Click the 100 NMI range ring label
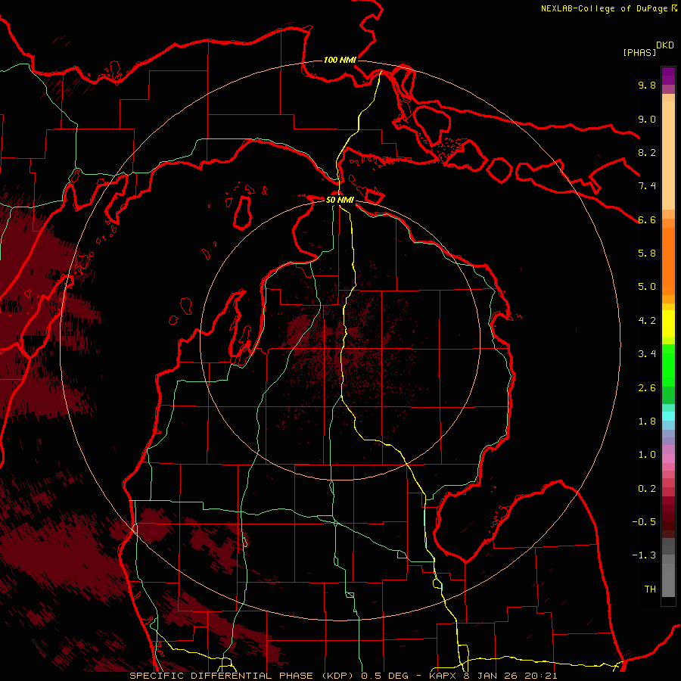The image size is (681, 681). (x=340, y=60)
